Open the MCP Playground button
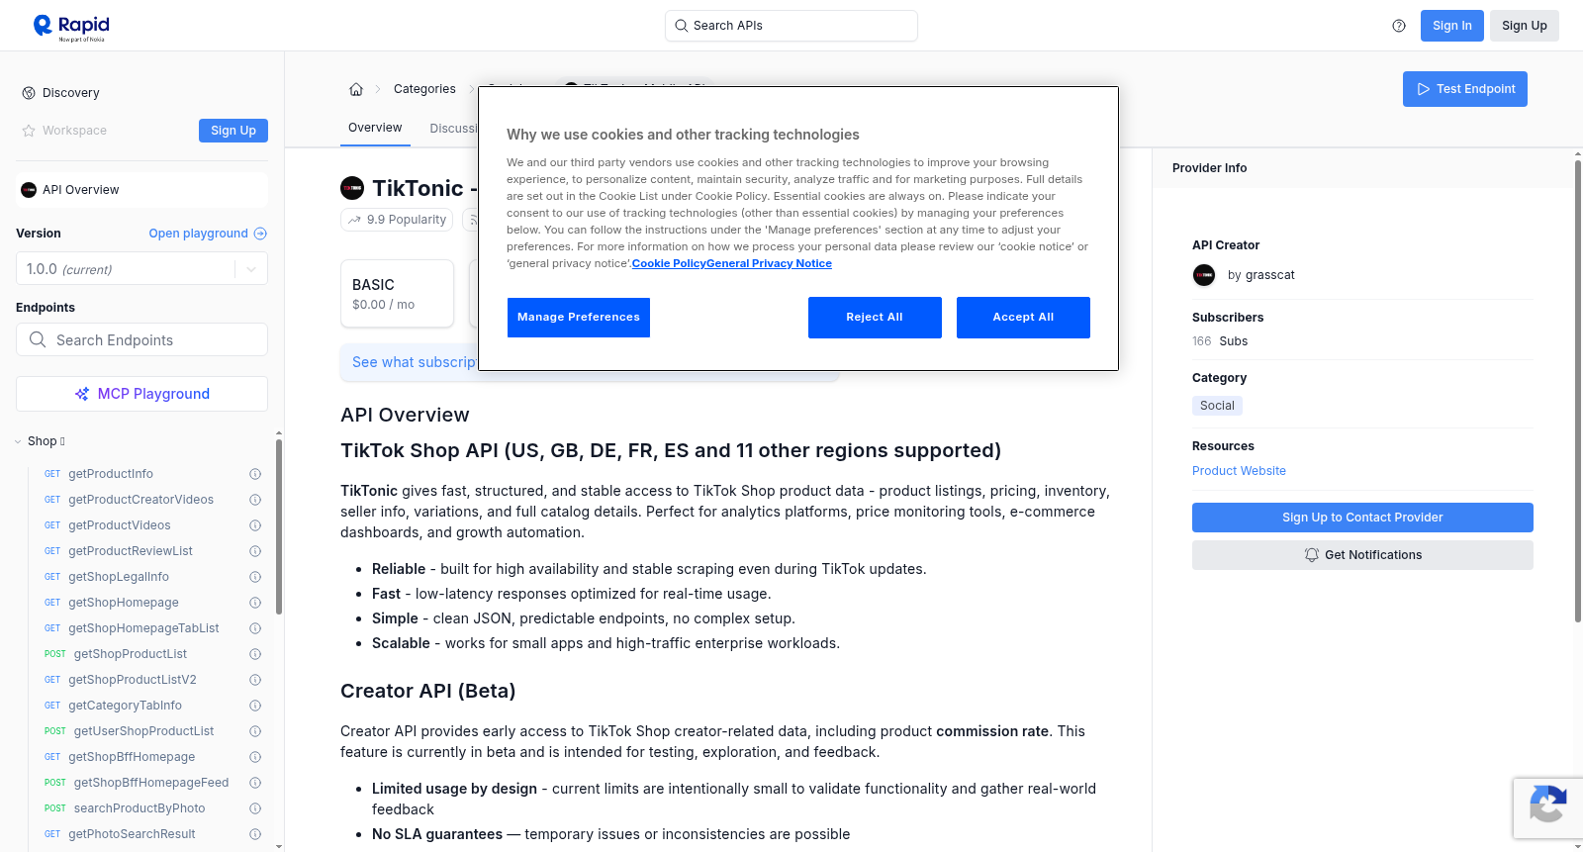Viewport: 1583px width, 852px height. [141, 394]
